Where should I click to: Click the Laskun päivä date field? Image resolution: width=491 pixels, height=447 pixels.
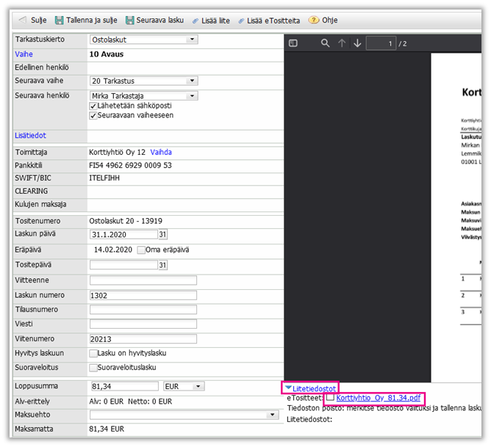pos(123,234)
